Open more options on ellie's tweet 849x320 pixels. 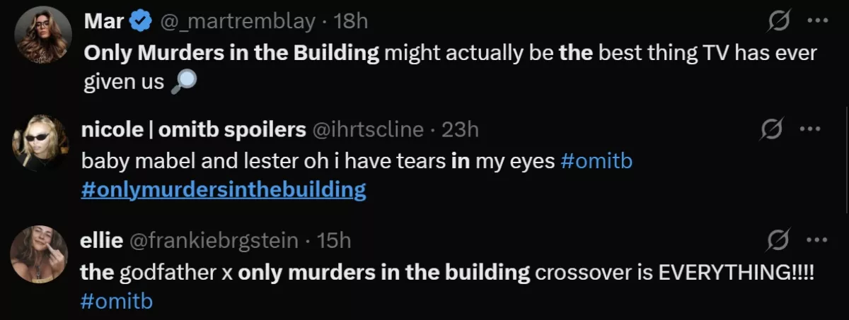coord(817,241)
